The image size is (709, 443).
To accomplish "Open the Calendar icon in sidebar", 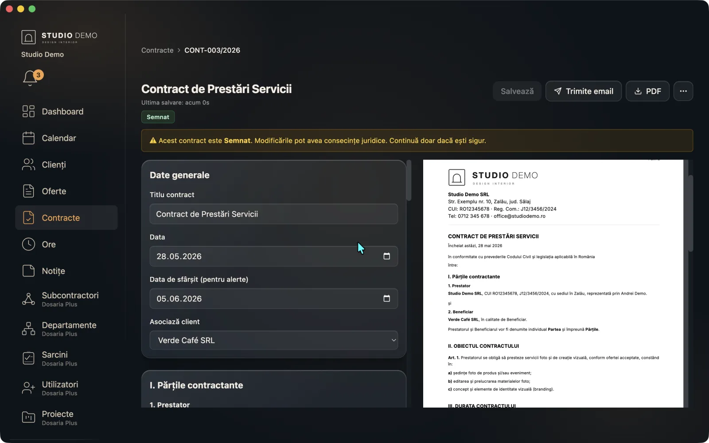I will pyautogui.click(x=28, y=138).
